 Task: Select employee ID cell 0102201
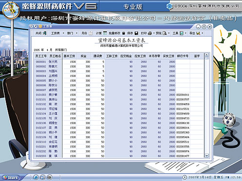(41, 146)
